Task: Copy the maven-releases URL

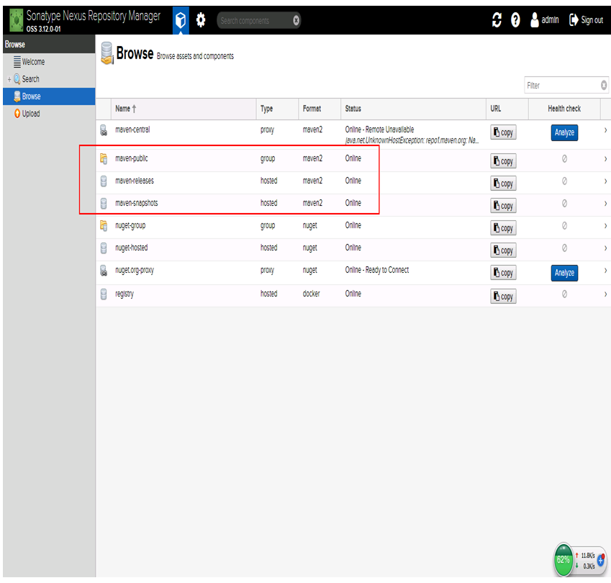Action: (503, 183)
